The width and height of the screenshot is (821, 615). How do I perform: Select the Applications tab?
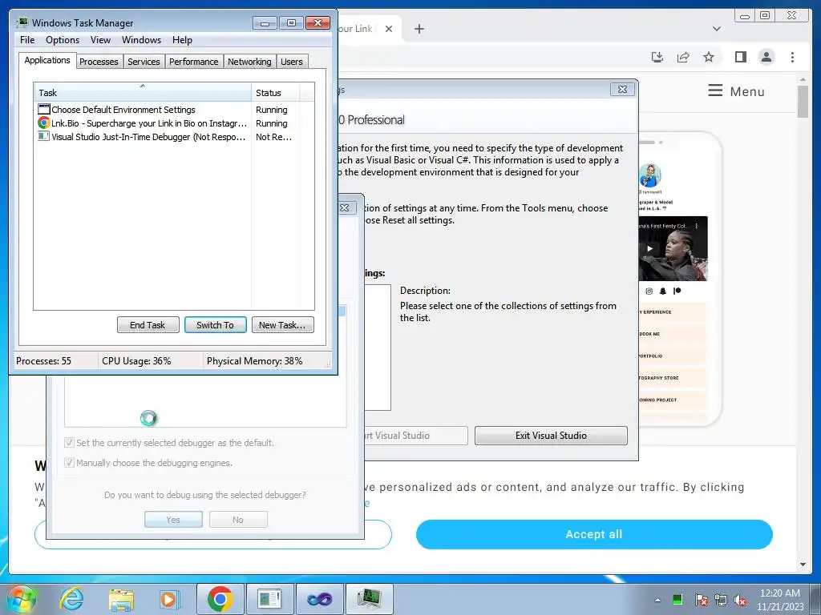pyautogui.click(x=47, y=60)
